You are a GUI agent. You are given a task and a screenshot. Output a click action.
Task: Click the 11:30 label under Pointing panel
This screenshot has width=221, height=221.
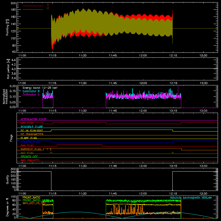click(x=83, y=56)
